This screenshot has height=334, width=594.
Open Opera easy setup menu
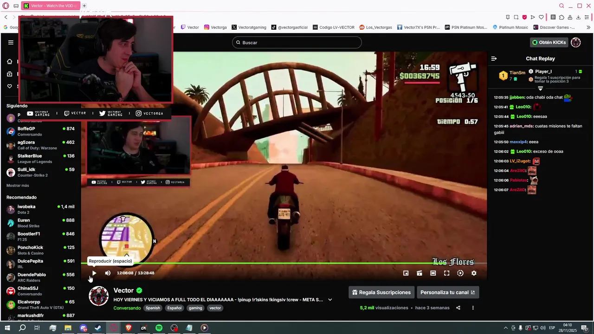[x=587, y=17]
